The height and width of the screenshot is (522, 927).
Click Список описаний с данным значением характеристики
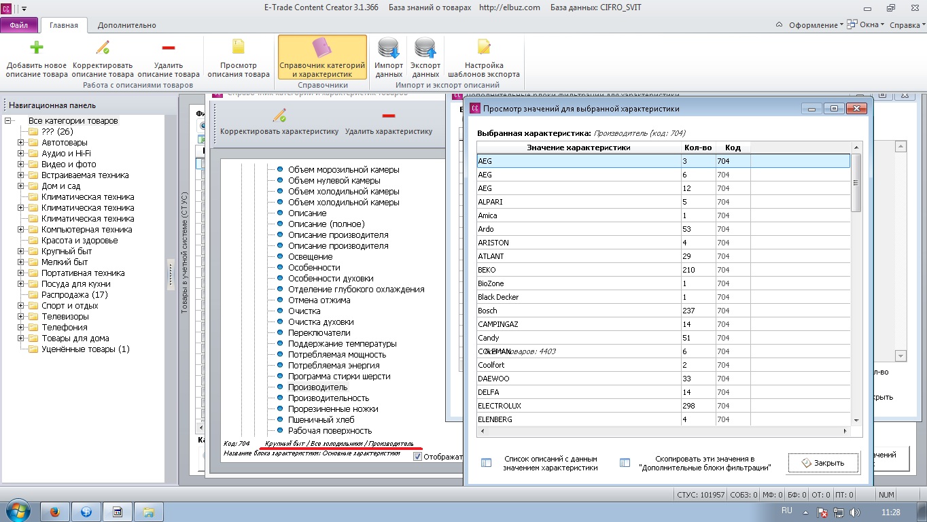tap(541, 464)
